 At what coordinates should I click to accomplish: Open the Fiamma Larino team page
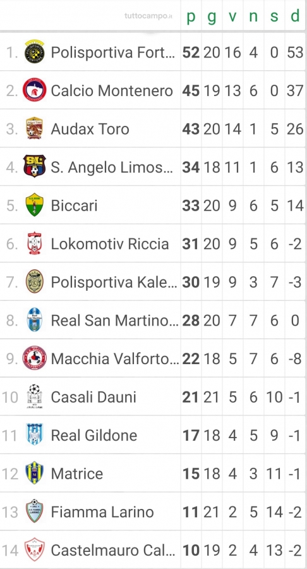coord(102,511)
